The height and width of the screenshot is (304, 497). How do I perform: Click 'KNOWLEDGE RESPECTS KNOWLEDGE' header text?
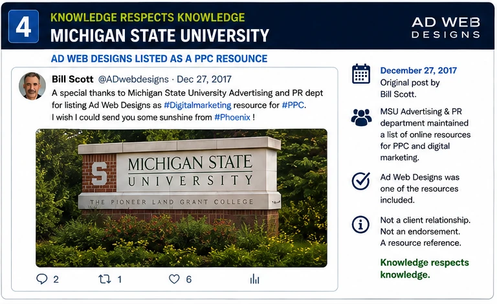(x=148, y=17)
